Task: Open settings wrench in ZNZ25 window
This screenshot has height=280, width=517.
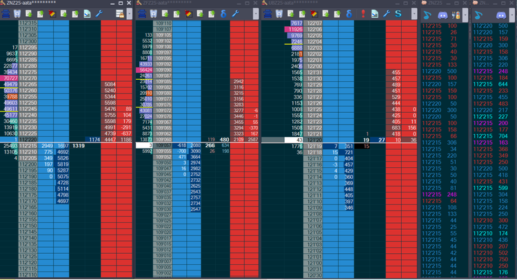Action: pyautogui.click(x=99, y=14)
